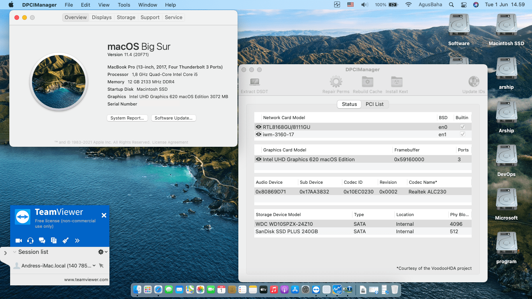
Task: Open Music app in the Dock
Action: [x=274, y=289]
